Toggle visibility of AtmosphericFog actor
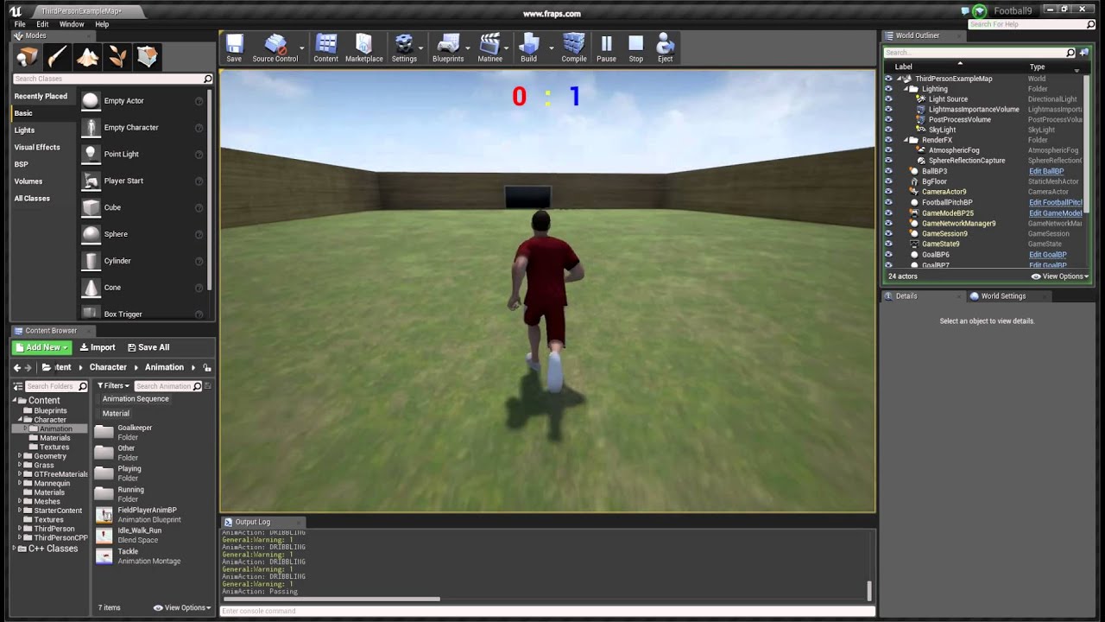Image resolution: width=1105 pixels, height=622 pixels. pyautogui.click(x=888, y=150)
